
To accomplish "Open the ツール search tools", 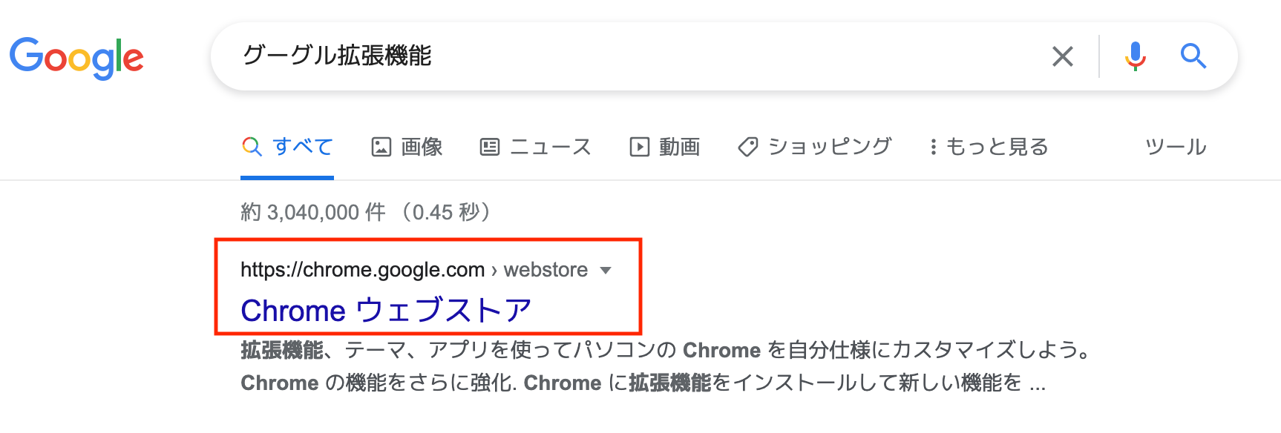I will pos(1176,147).
